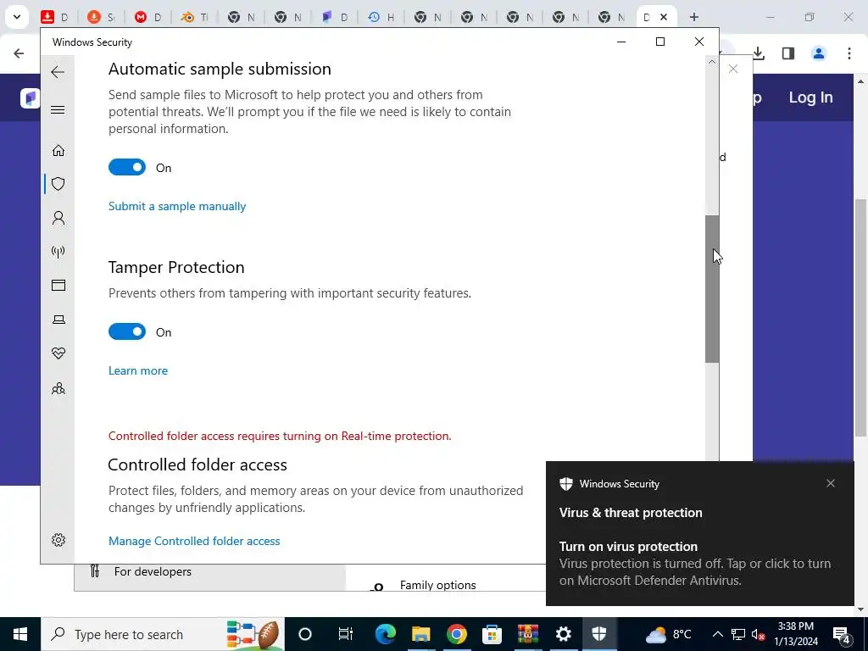Click the Windows Security scrollbar thumb
Viewport: 868px width, 651px height.
coord(712,289)
